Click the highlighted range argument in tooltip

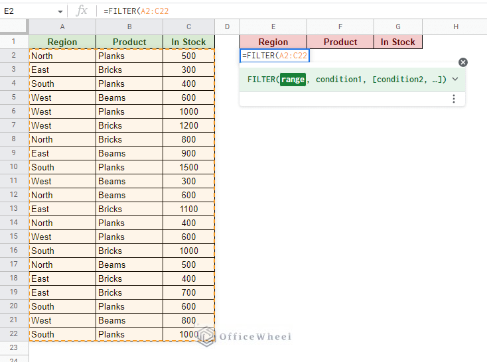(293, 80)
